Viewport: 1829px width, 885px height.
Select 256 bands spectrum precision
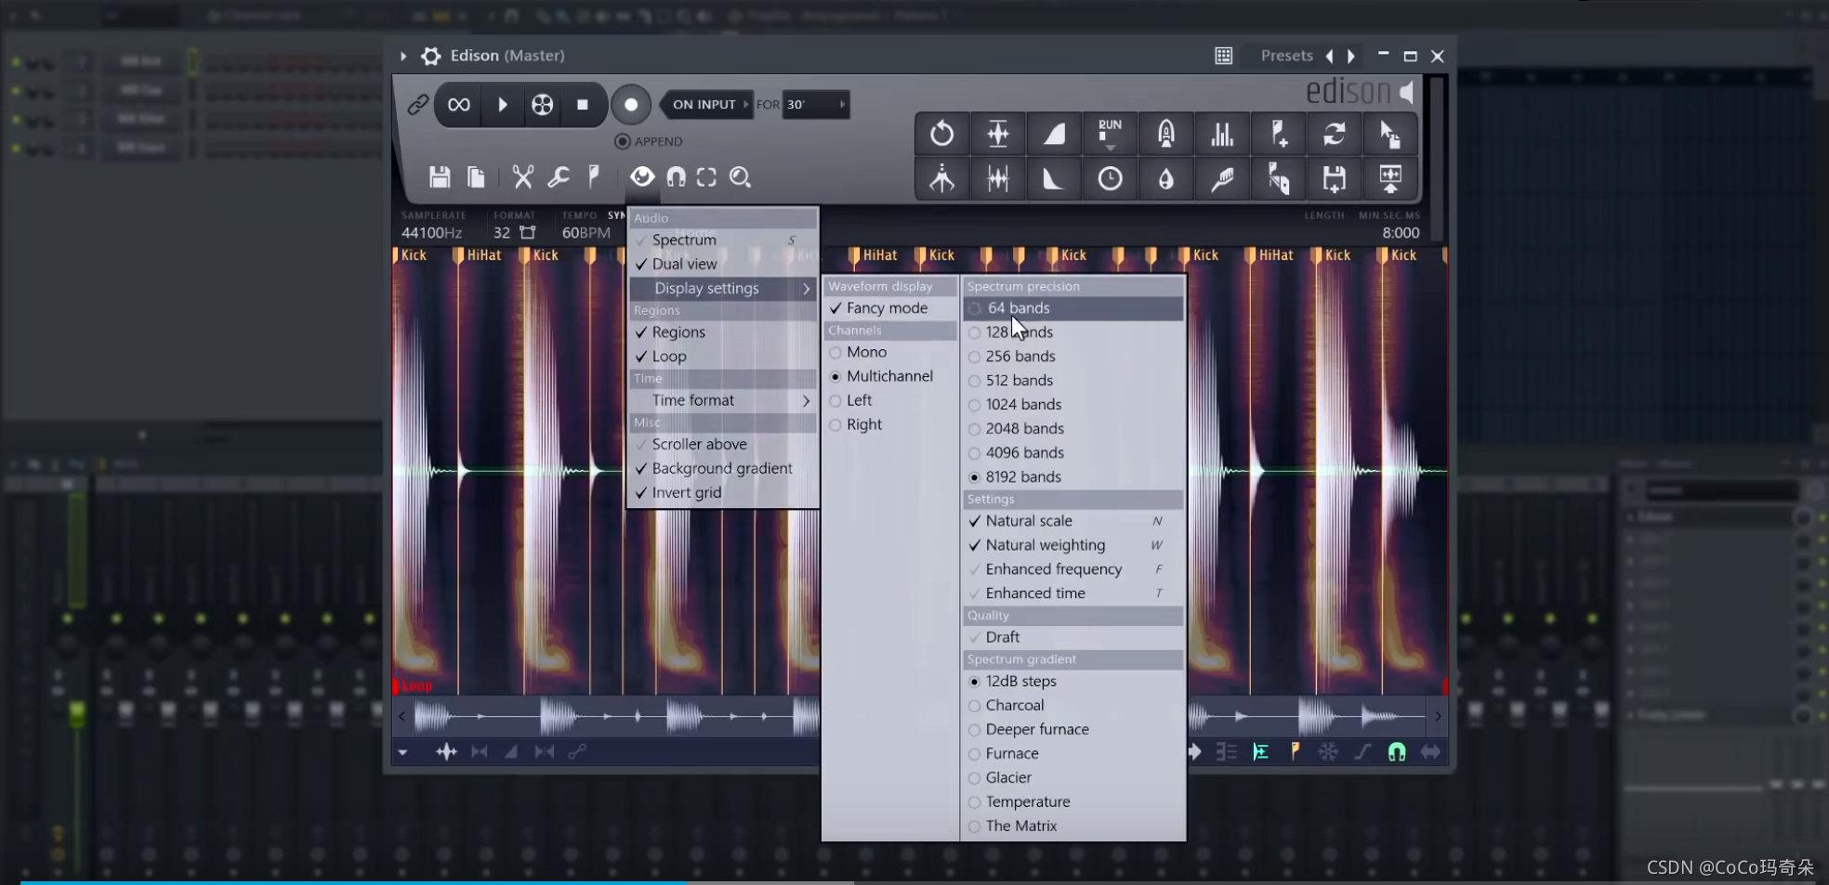click(x=1073, y=356)
